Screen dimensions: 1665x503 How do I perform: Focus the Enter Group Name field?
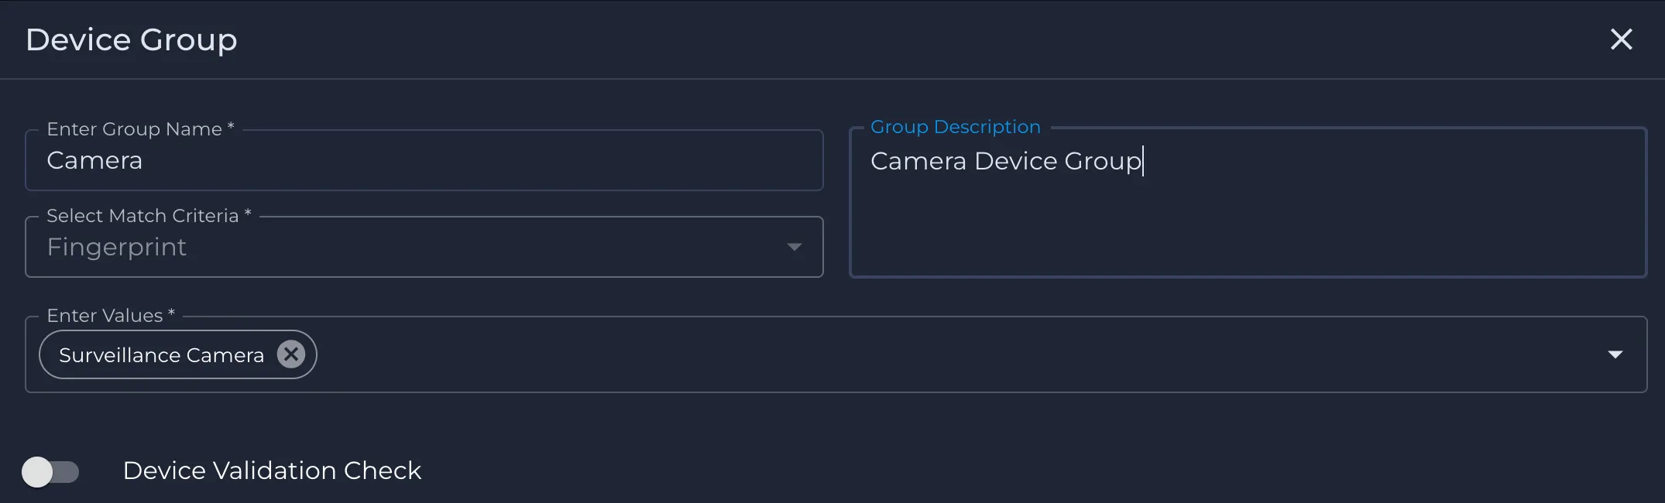(x=424, y=160)
